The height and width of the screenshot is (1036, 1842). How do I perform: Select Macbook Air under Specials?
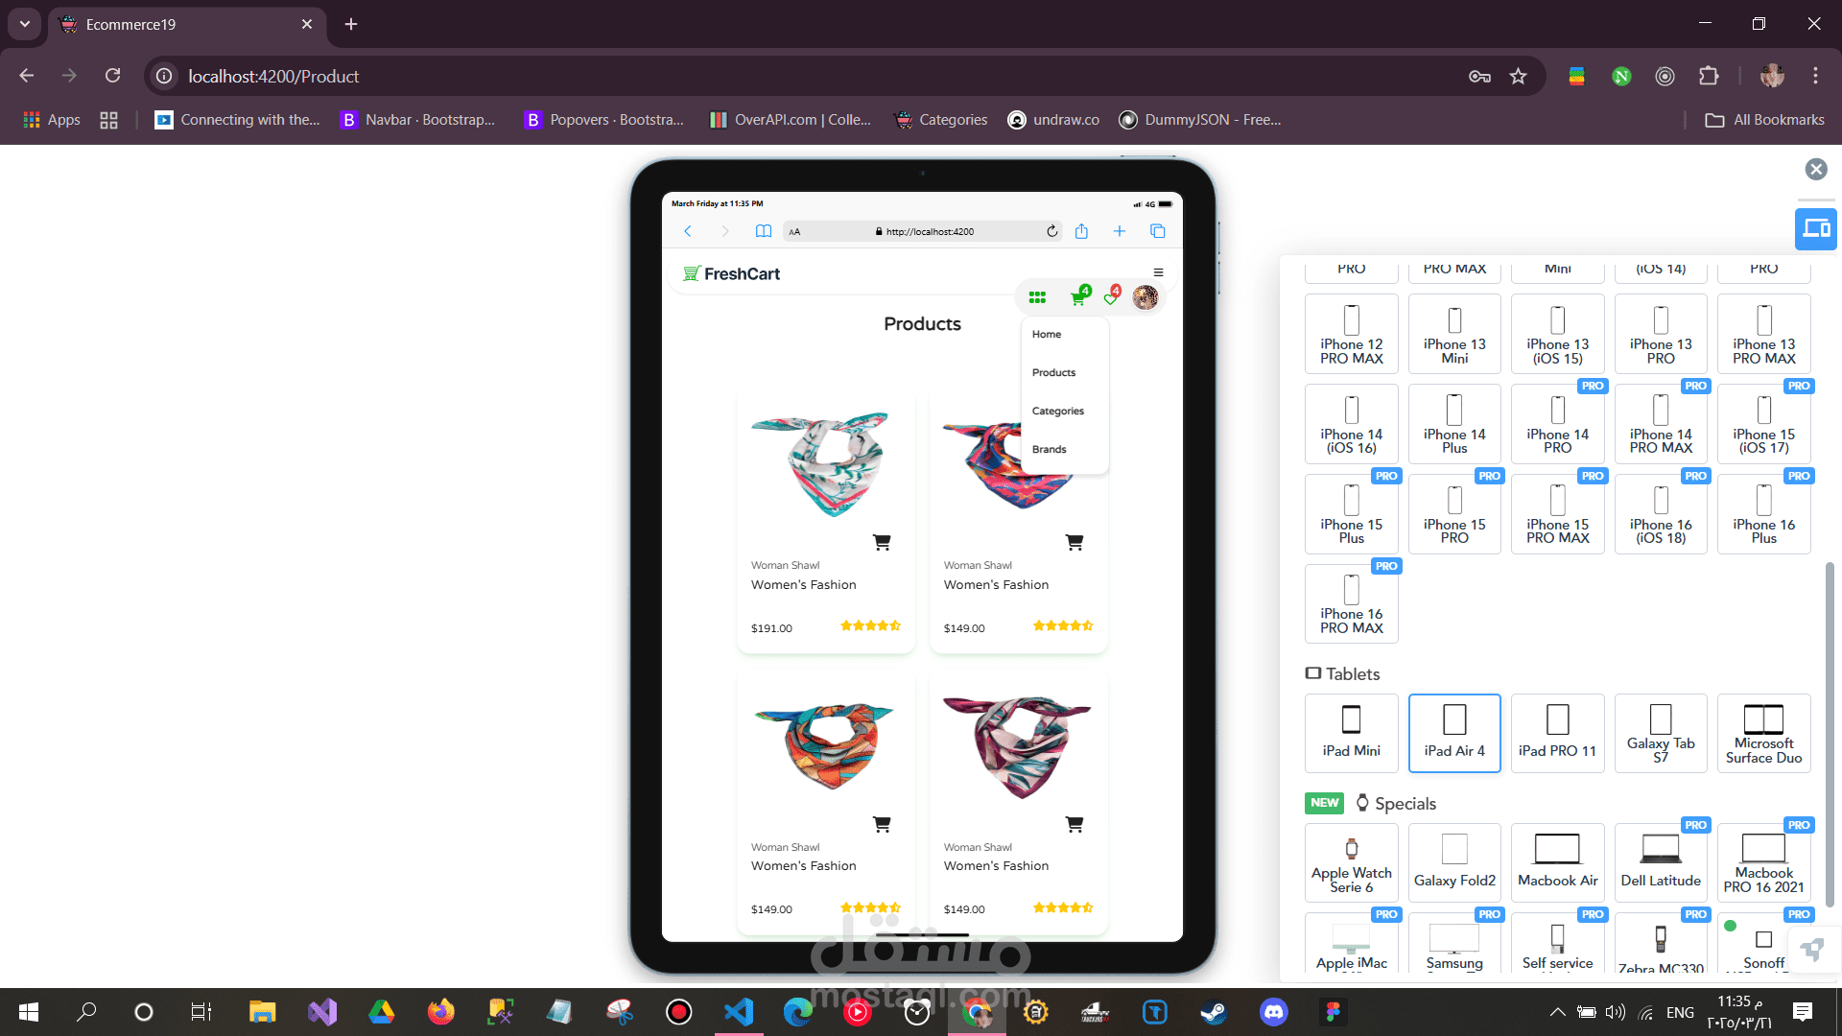click(x=1557, y=862)
